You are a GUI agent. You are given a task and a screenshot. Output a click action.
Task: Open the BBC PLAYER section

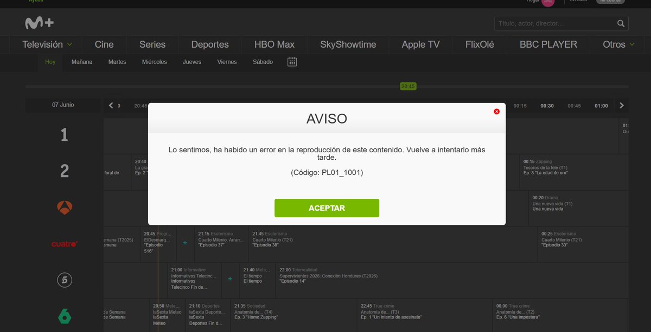pyautogui.click(x=548, y=44)
